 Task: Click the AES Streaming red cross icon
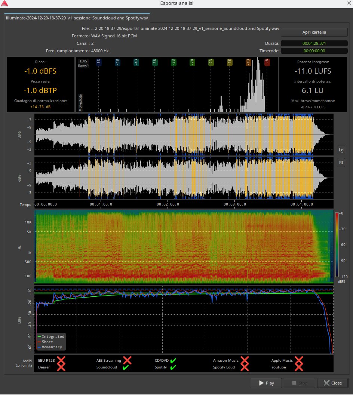(x=128, y=360)
